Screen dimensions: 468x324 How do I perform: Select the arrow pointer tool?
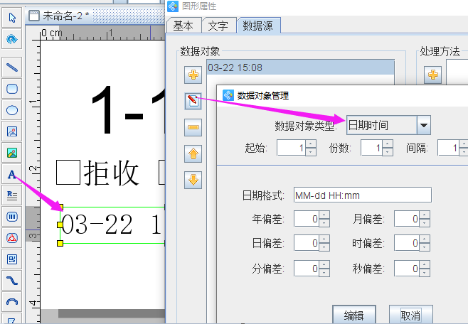tap(12, 18)
